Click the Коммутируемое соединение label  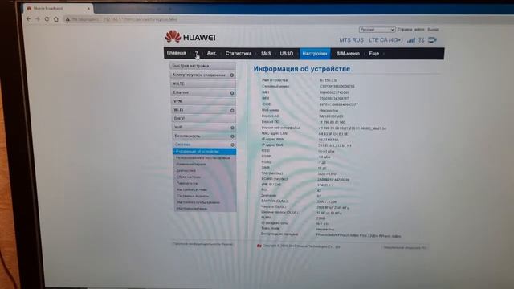(198, 75)
